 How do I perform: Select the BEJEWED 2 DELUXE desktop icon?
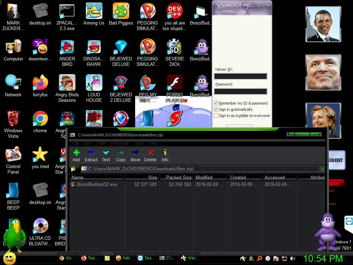pos(121,89)
